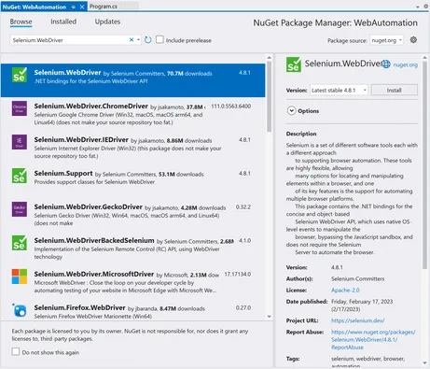Screen dimensions: 430x369
Task: Toggle Include prerelease checkbox
Action: (160, 40)
